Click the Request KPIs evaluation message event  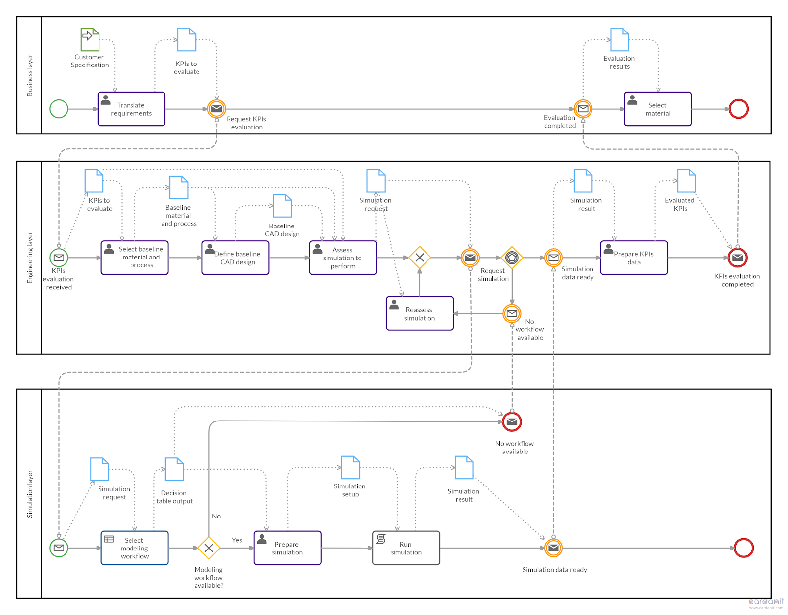[x=217, y=109]
